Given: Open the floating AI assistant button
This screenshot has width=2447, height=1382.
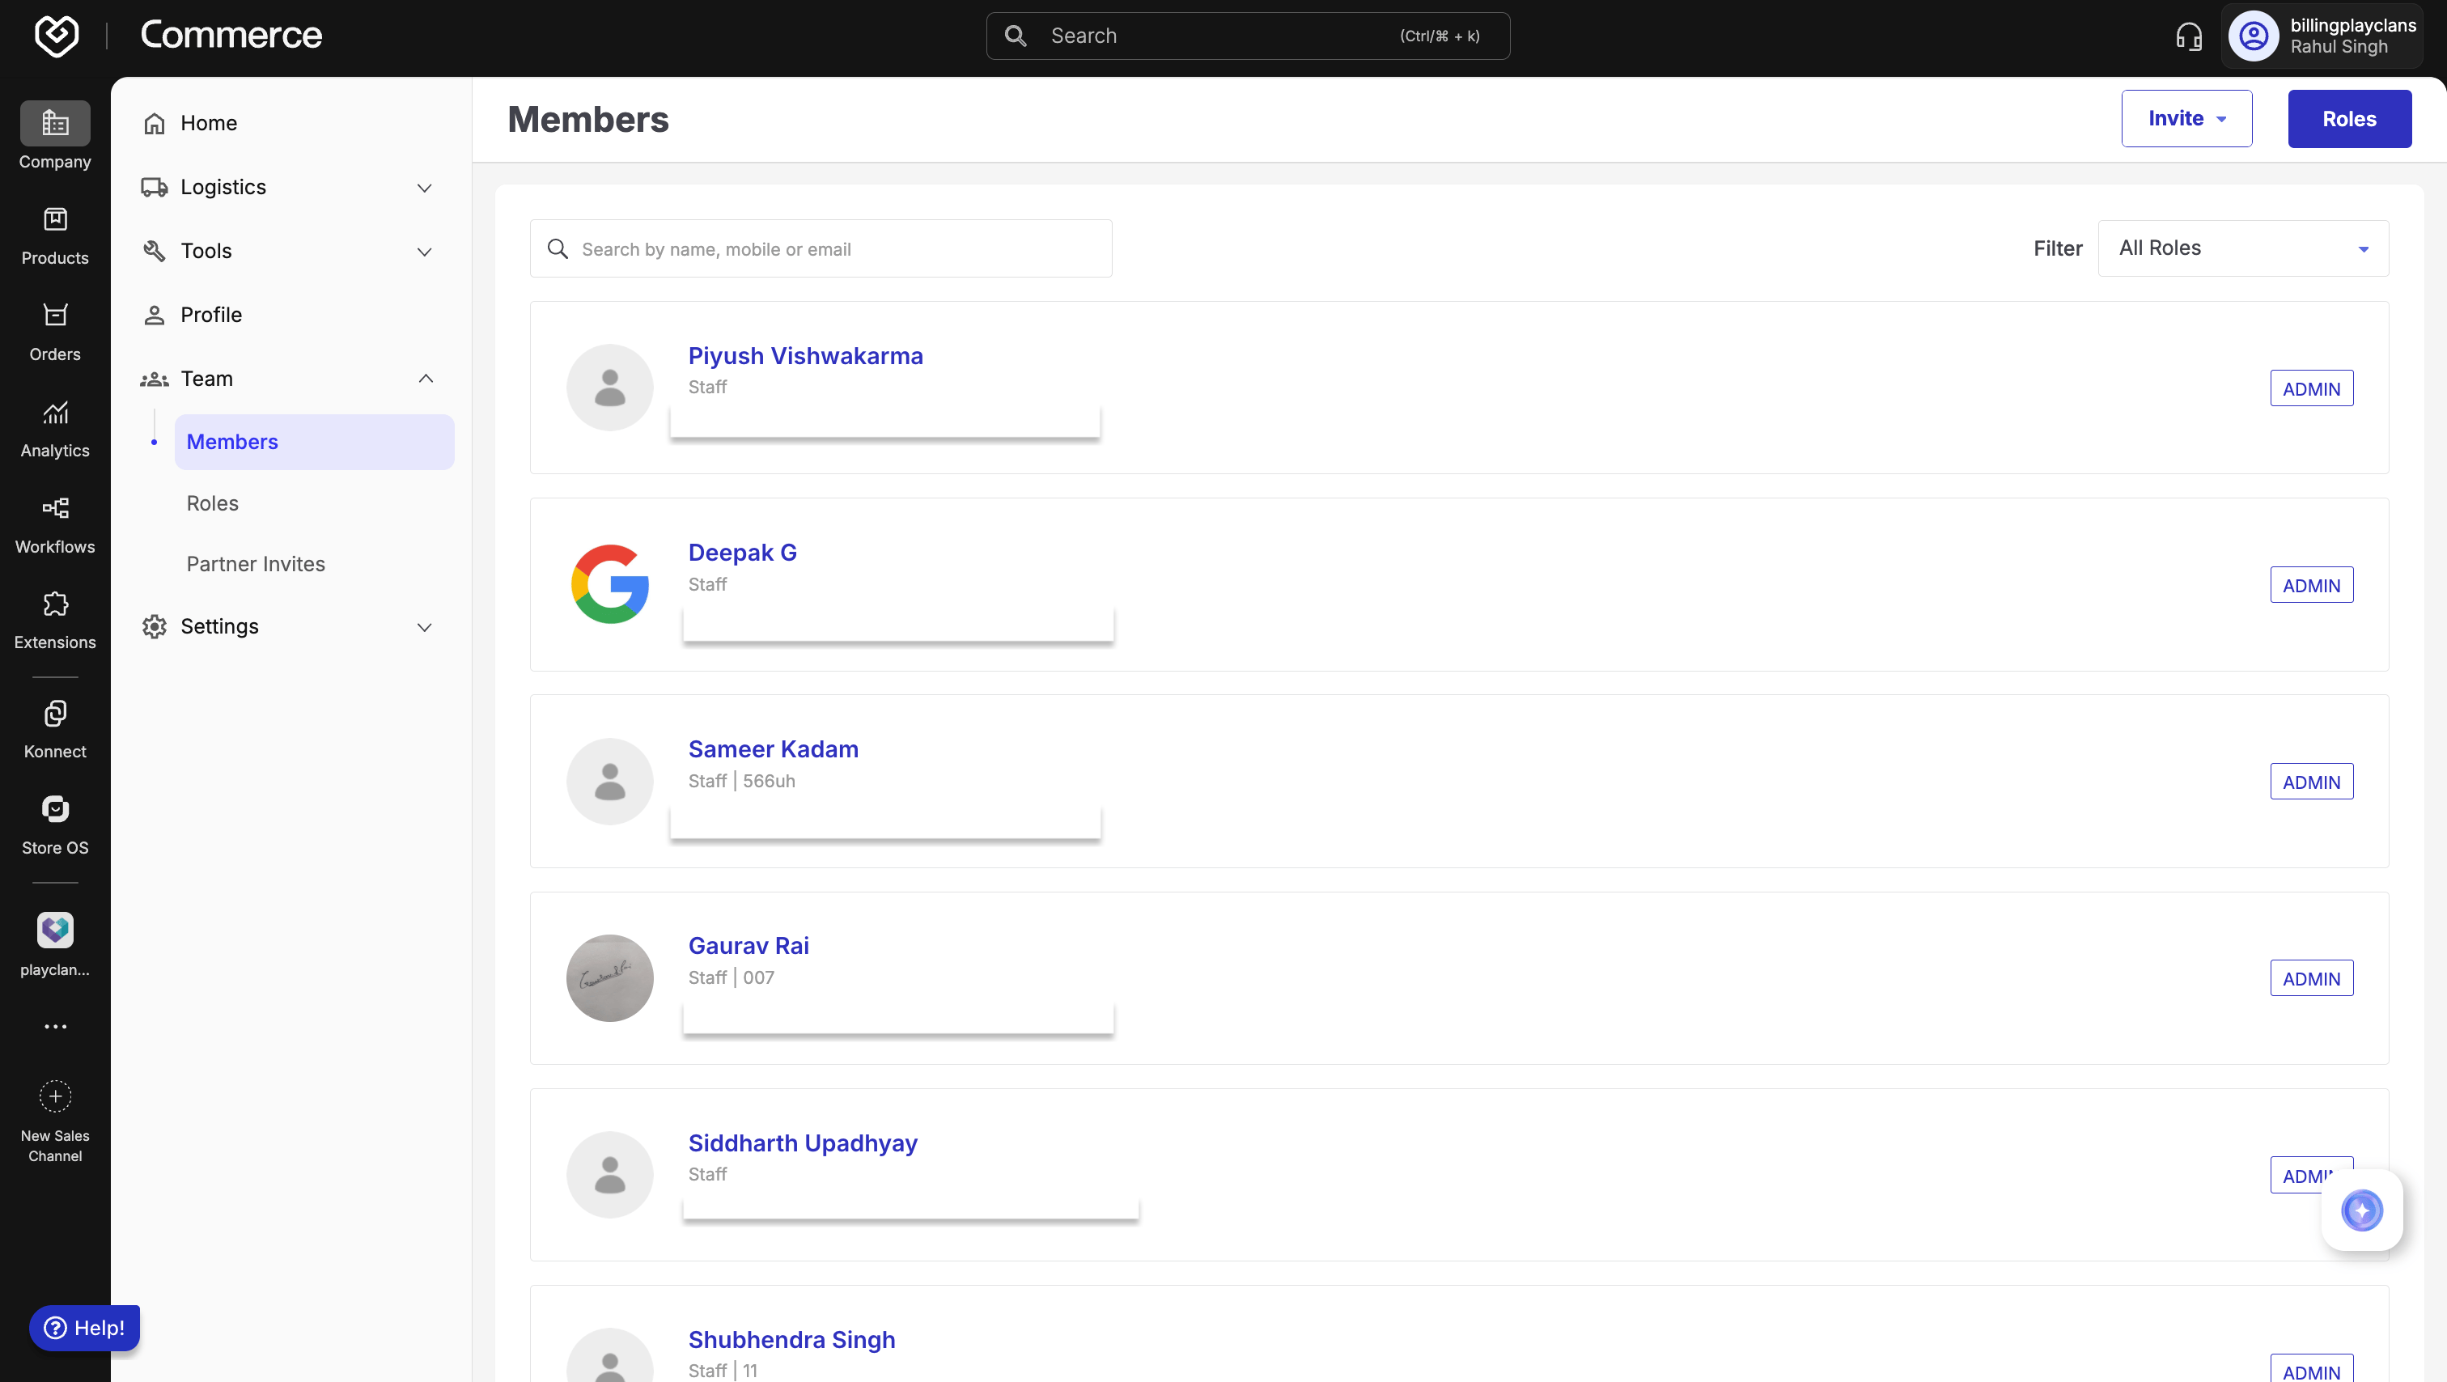Looking at the screenshot, I should coord(2361,1210).
